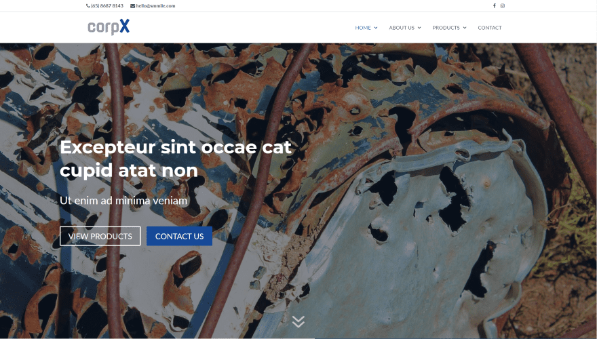Open the ABOUT US menu item
This screenshot has width=597, height=339.
[x=402, y=28]
